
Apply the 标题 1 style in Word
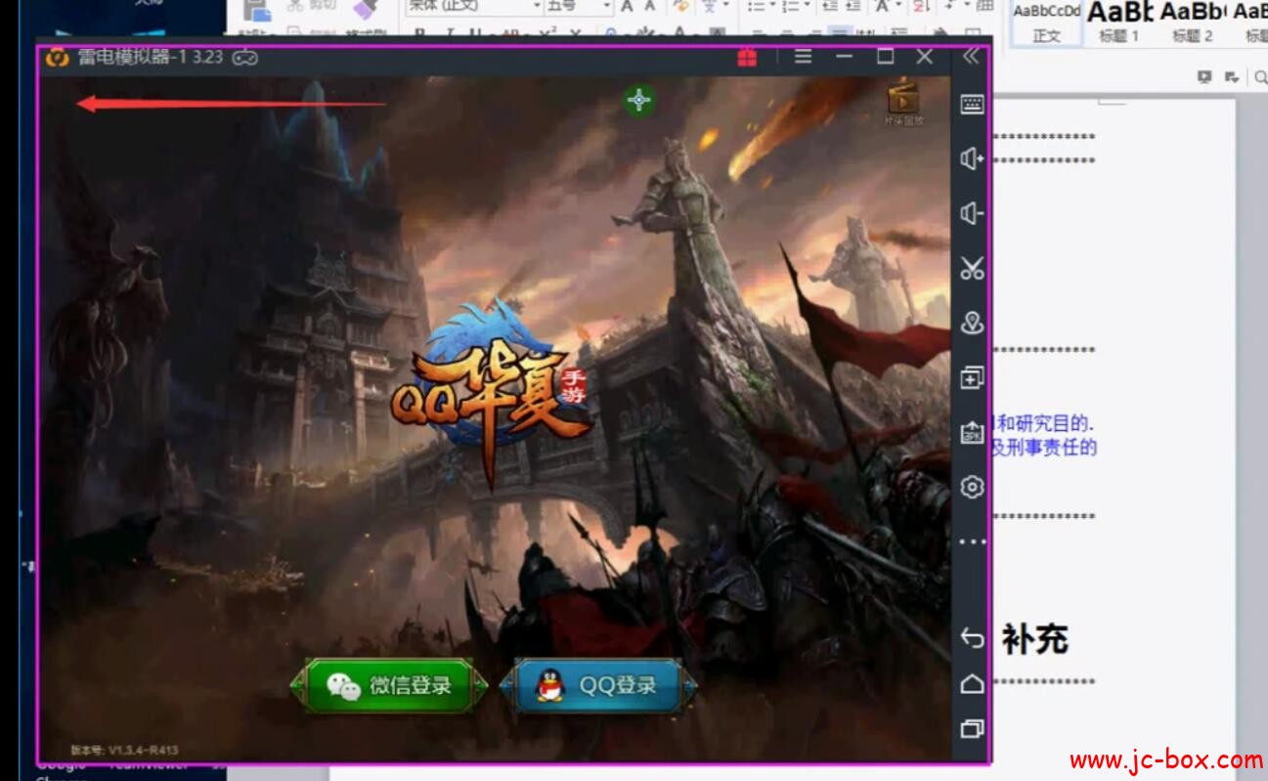(x=1119, y=23)
